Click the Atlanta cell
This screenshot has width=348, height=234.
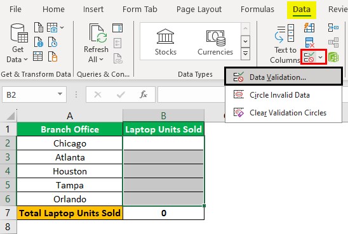(x=70, y=157)
